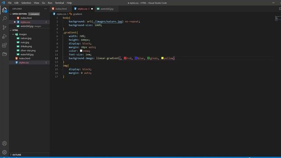Image resolution: width=281 pixels, height=158 pixels.
Task: Open the Manage gear icon
Action: [x=4, y=152]
